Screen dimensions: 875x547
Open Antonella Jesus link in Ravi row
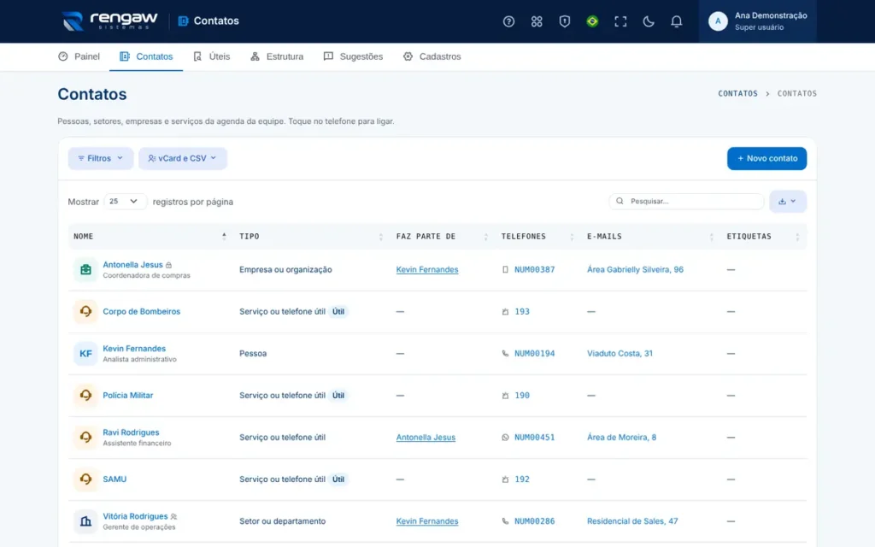426,437
